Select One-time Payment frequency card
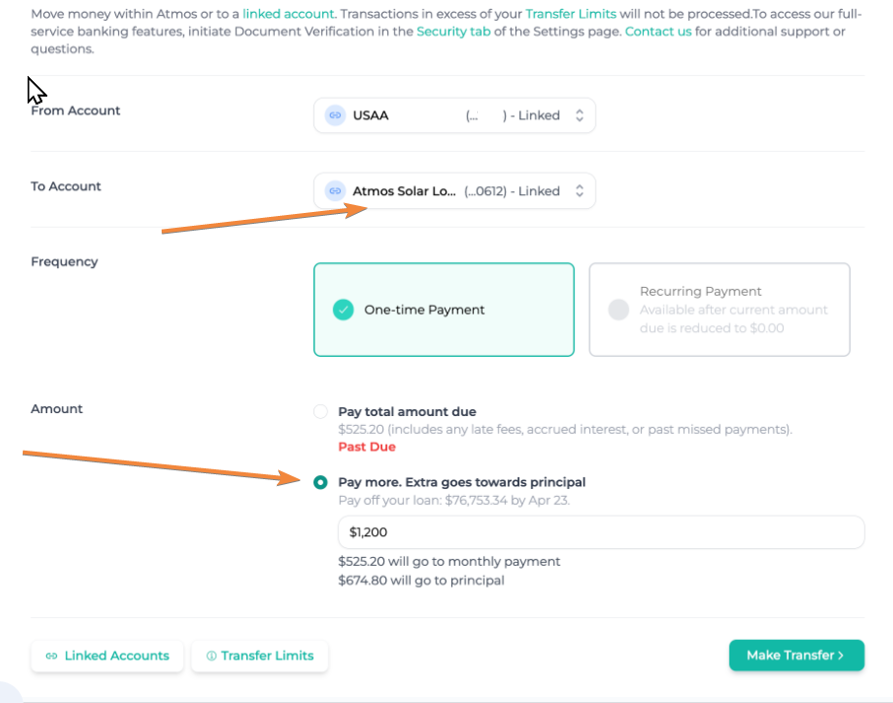The width and height of the screenshot is (893, 703). click(444, 310)
